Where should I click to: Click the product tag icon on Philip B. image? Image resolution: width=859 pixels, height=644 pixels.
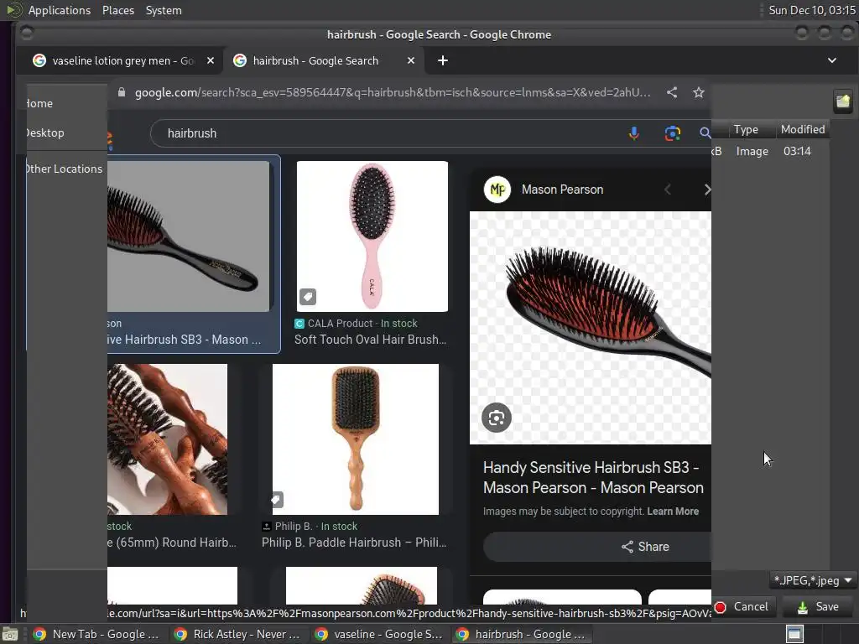277,500
